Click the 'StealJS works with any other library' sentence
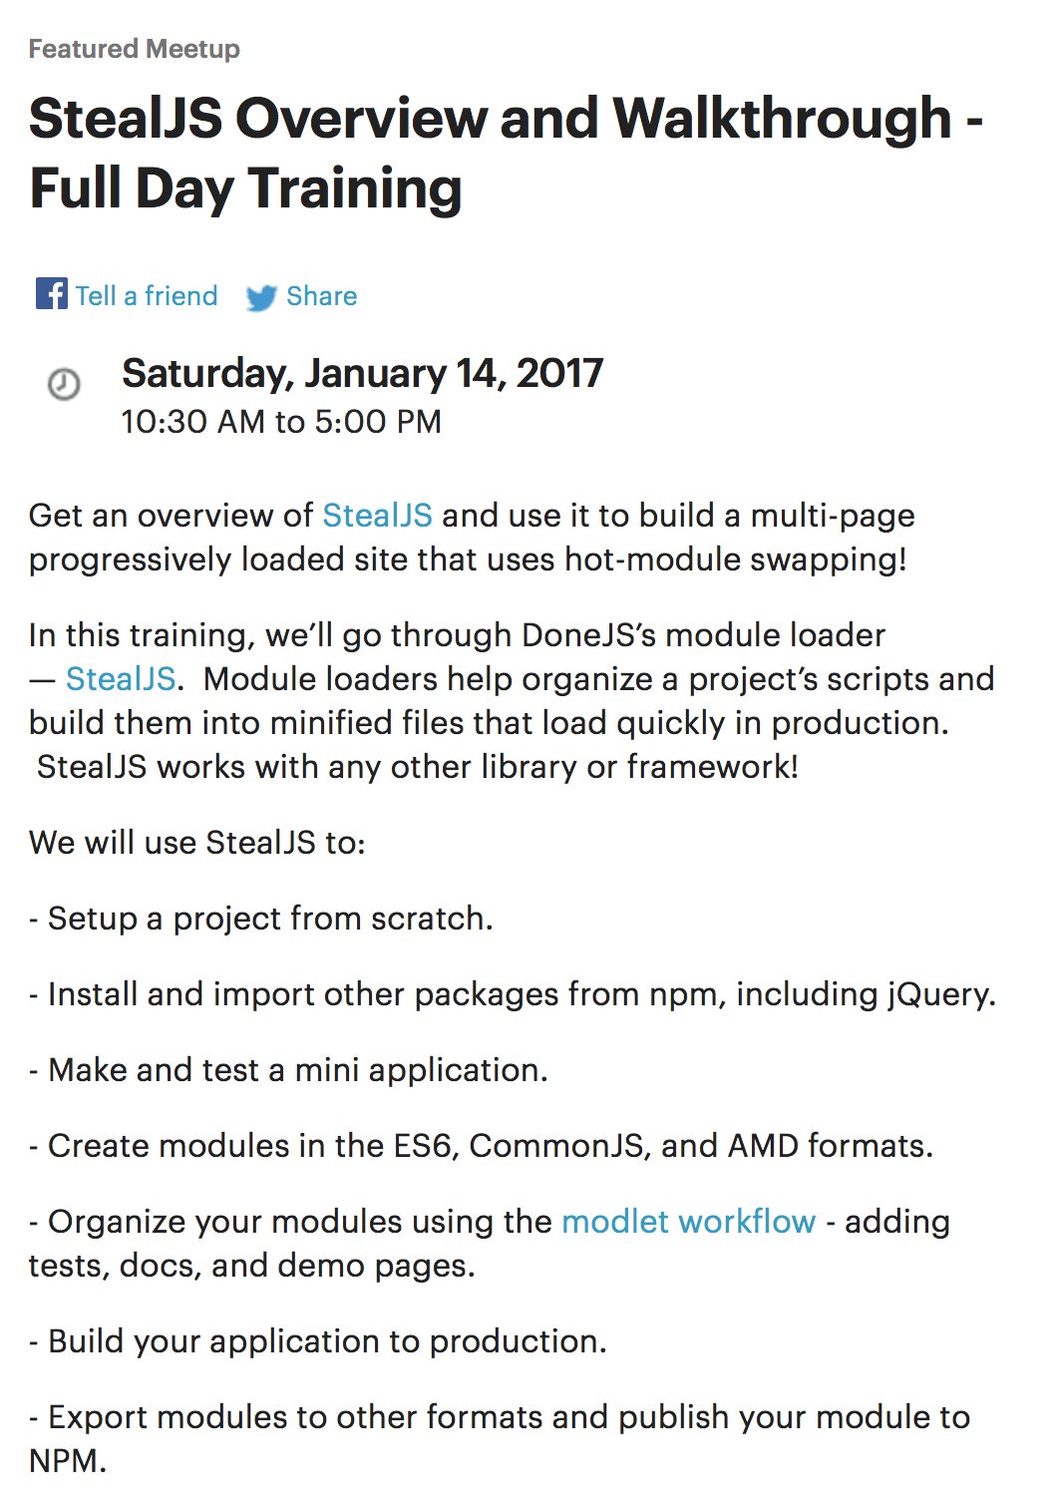 418,767
